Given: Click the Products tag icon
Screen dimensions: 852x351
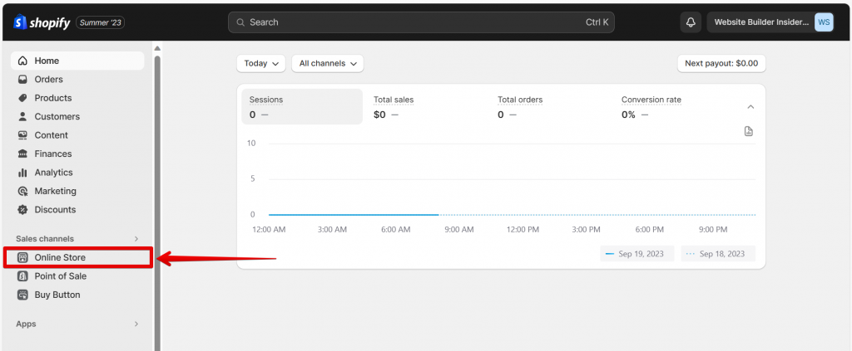Looking at the screenshot, I should pyautogui.click(x=23, y=98).
